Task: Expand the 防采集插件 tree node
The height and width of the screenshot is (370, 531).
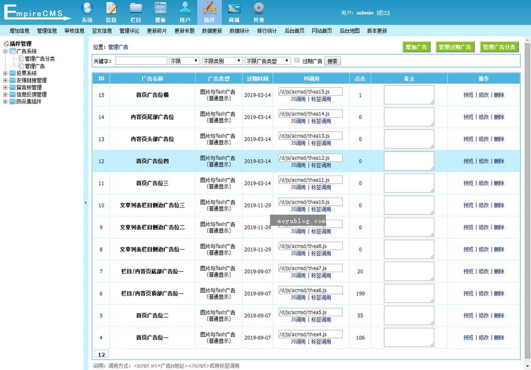Action: point(5,102)
